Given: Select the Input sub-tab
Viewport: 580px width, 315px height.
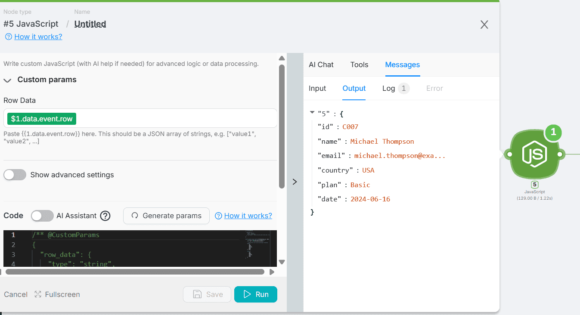Looking at the screenshot, I should click(317, 88).
